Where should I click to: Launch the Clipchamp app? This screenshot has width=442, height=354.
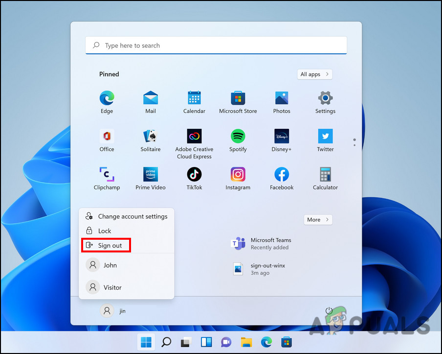click(107, 179)
